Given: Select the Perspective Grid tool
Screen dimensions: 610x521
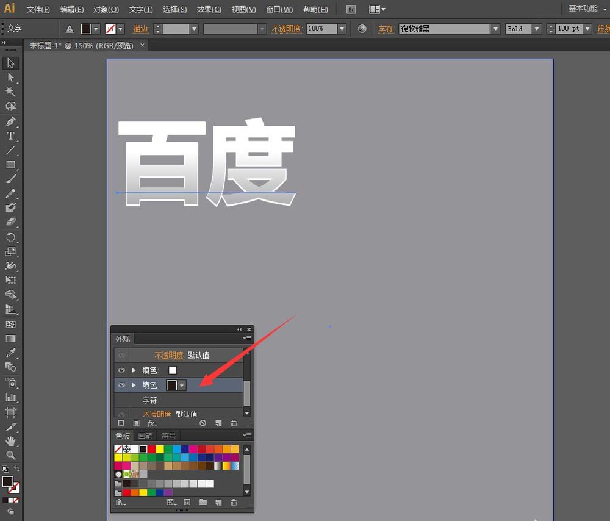Looking at the screenshot, I should tap(10, 309).
